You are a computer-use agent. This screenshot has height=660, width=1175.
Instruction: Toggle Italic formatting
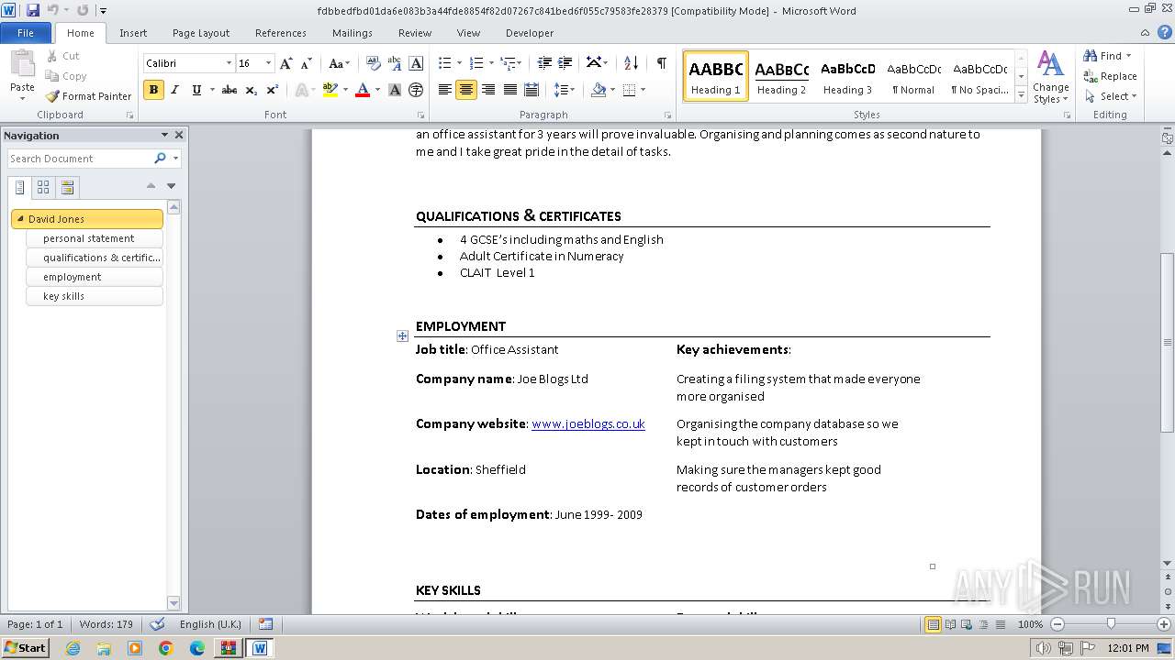(x=174, y=90)
